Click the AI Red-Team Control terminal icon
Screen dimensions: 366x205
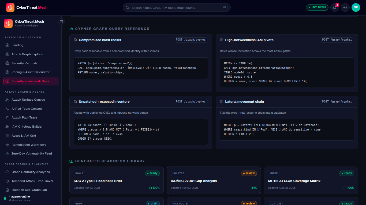coord(7,109)
